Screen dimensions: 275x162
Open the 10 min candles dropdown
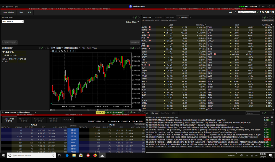pyautogui.click(x=72, y=48)
